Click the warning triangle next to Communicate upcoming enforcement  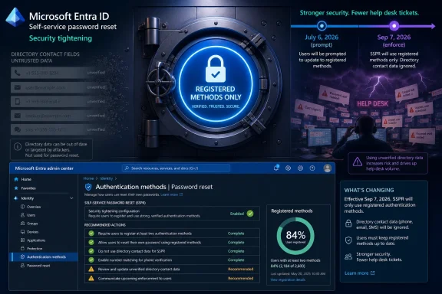point(91,278)
